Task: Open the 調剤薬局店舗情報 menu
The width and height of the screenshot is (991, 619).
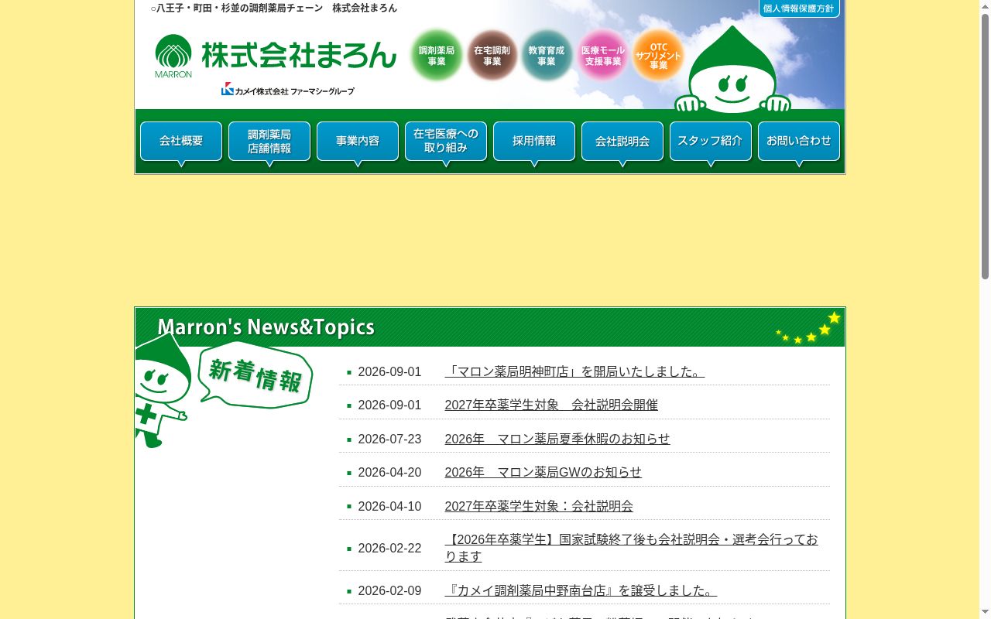Action: pos(269,142)
